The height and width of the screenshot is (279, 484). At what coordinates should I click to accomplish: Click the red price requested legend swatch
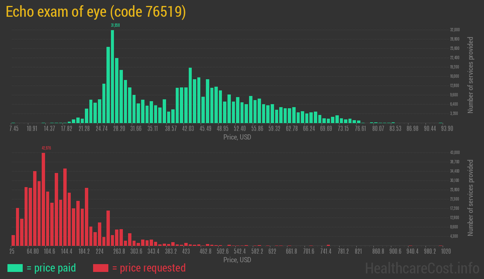[101, 268]
